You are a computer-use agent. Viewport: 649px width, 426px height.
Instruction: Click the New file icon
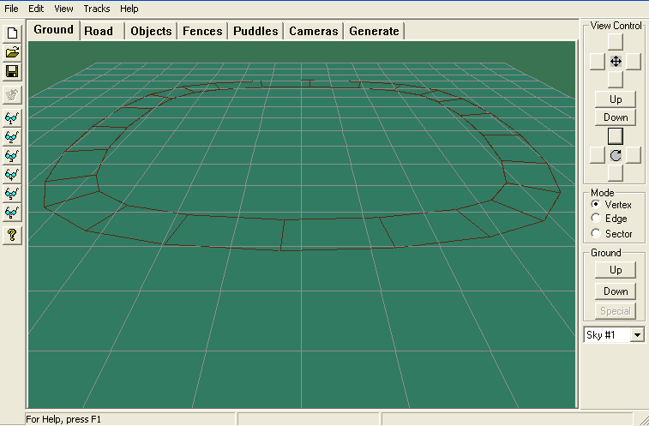(x=12, y=33)
